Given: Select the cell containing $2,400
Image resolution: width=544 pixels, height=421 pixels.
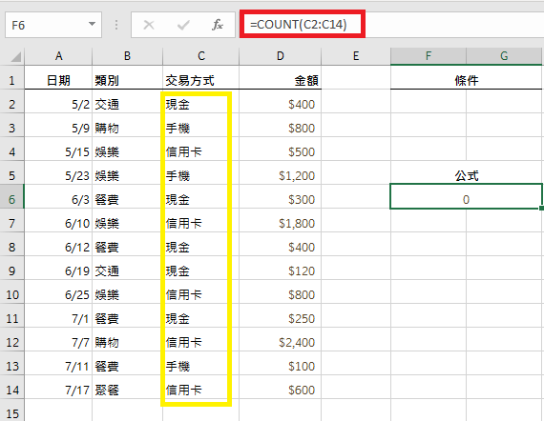Looking at the screenshot, I should point(281,342).
